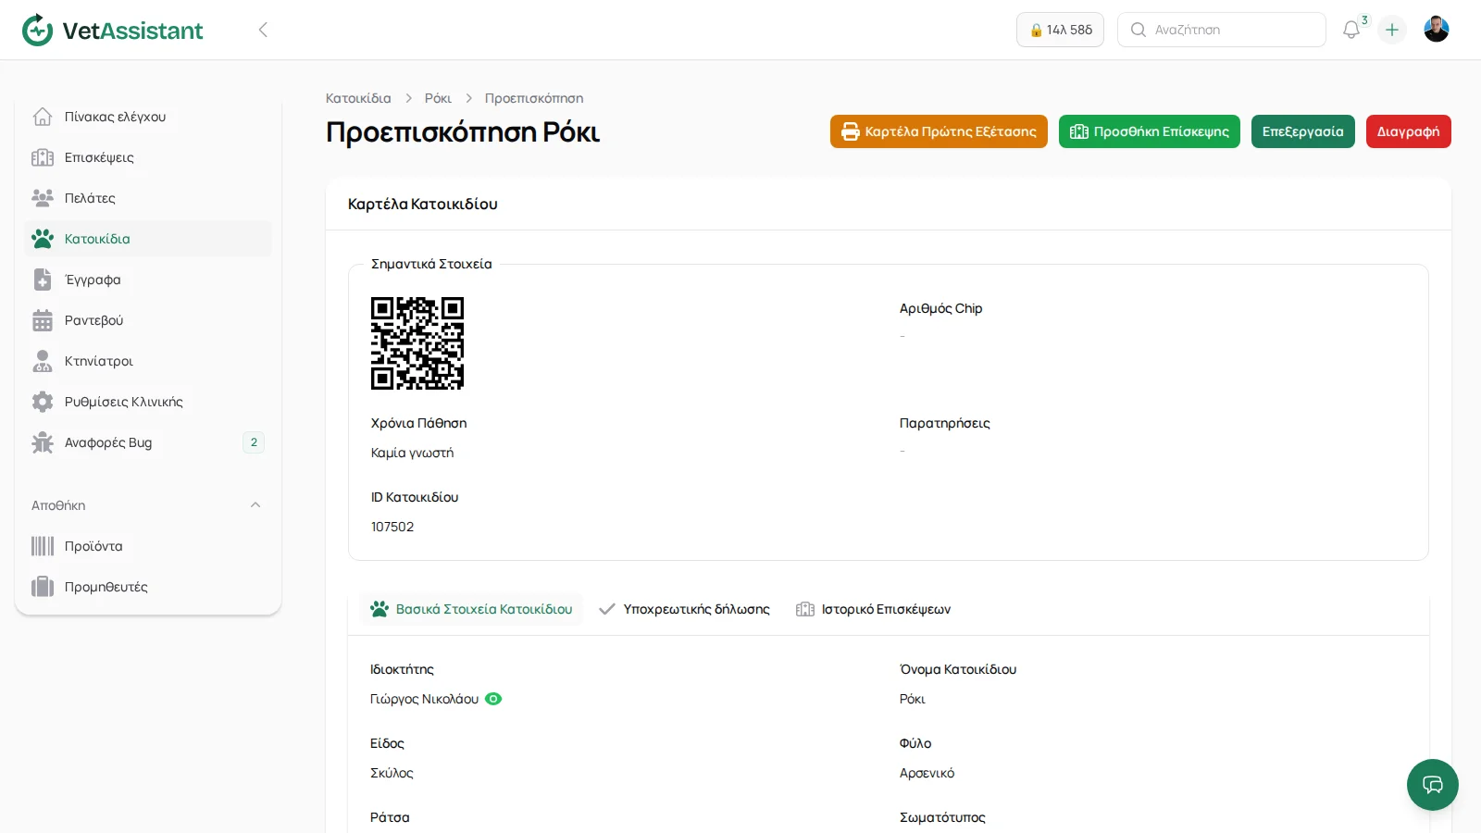The image size is (1481, 833).
Task: Open the 14λ 586 lock timer
Action: (1060, 30)
